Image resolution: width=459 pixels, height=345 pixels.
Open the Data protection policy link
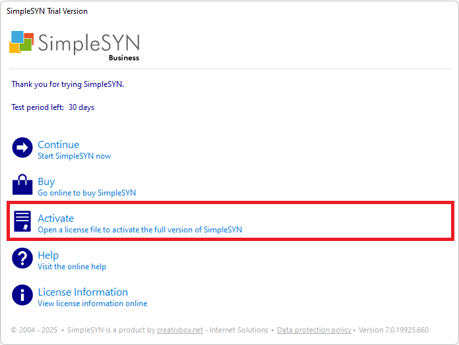point(314,330)
